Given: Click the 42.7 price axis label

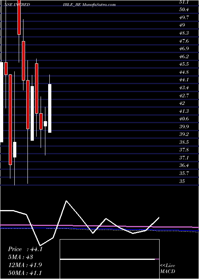Looking at the screenshot, I should (x=184, y=95).
